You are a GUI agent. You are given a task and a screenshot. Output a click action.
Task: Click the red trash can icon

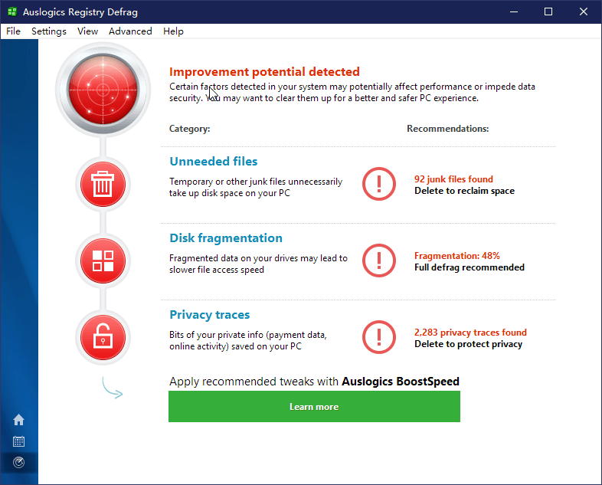click(x=103, y=185)
